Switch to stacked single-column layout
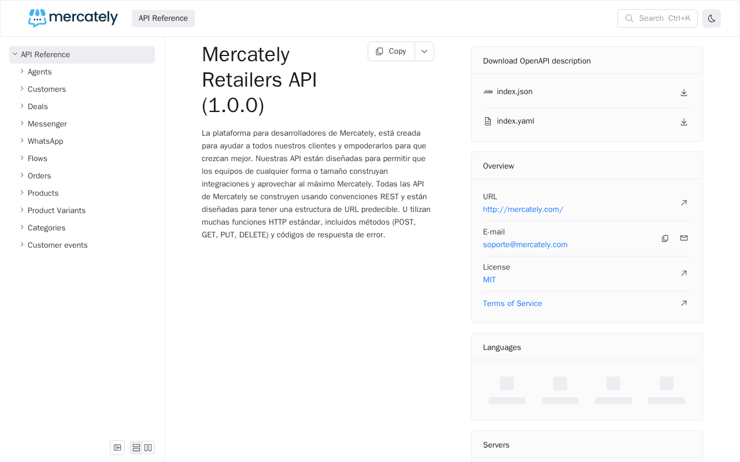740x462 pixels. tap(136, 448)
